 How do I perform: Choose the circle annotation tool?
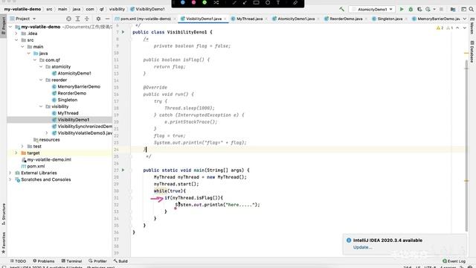point(268,2)
